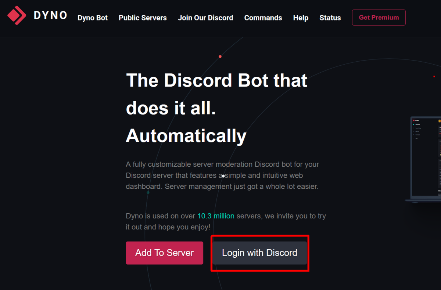The width and height of the screenshot is (441, 290).
Task: Click the Get Premium outlined button
Action: (379, 18)
